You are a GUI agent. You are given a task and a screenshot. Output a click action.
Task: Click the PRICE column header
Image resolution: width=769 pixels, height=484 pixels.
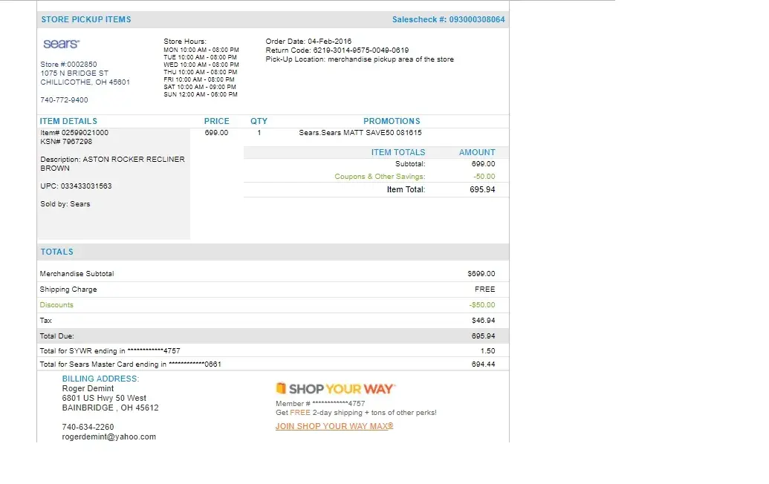tap(217, 121)
